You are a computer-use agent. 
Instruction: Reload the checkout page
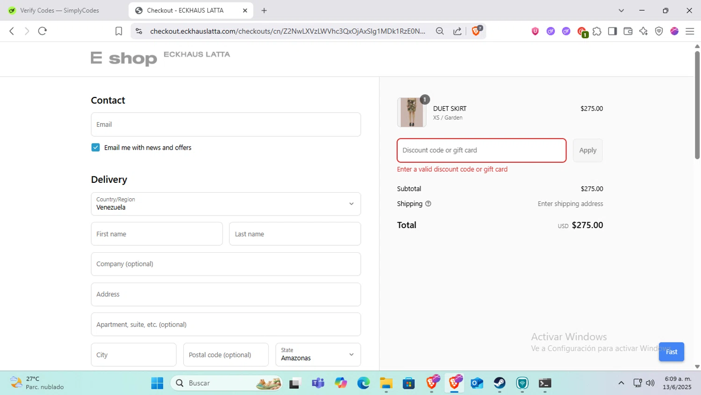click(43, 31)
